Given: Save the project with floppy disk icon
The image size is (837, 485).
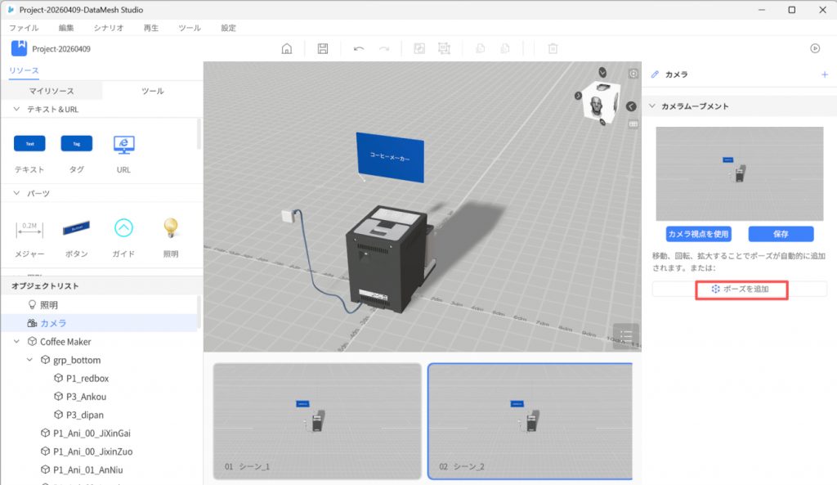Looking at the screenshot, I should [323, 48].
